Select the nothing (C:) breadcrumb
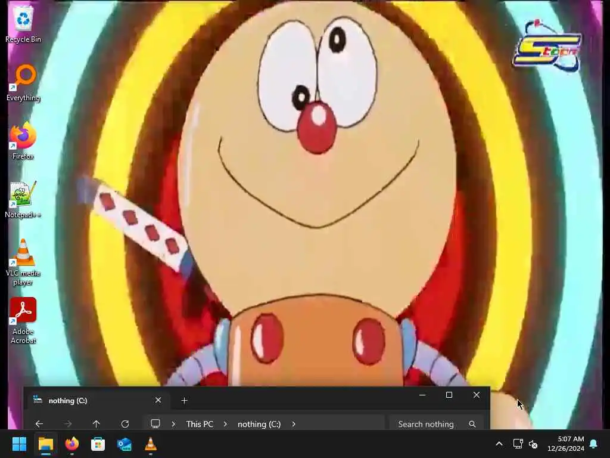 259,424
